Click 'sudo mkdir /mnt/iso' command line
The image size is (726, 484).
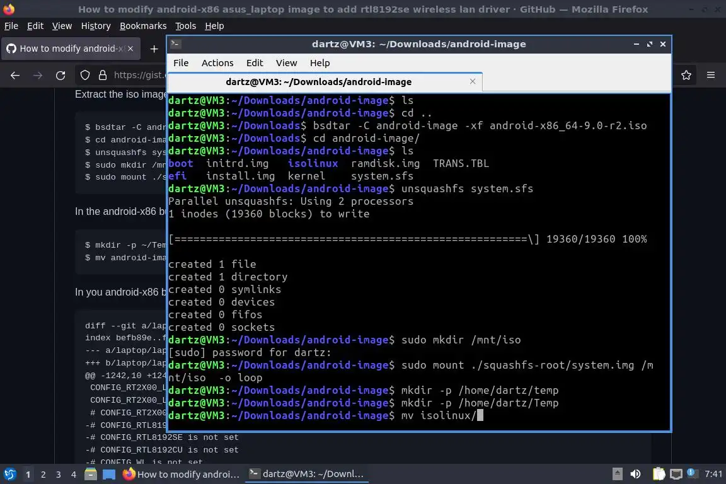pos(461,340)
